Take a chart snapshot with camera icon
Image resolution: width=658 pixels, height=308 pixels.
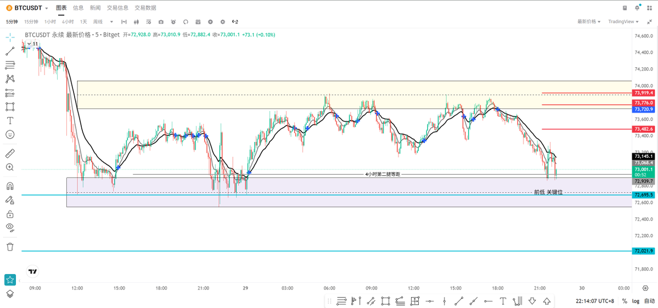click(161, 22)
